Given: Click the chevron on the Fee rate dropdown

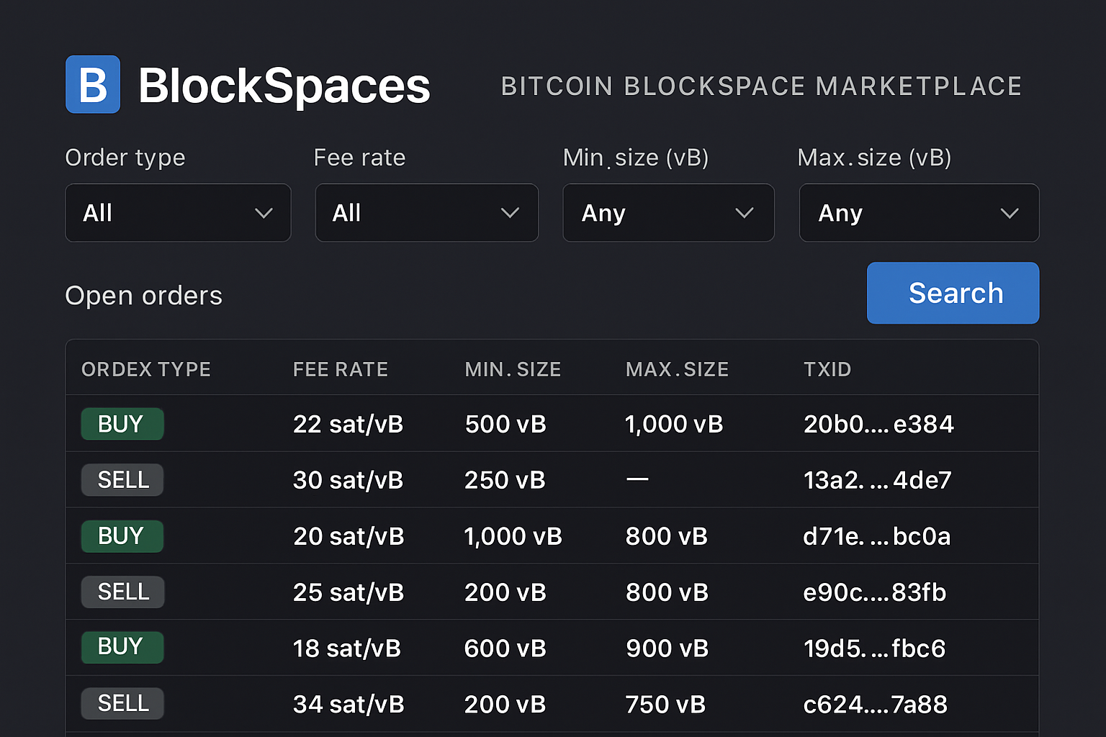Looking at the screenshot, I should [x=510, y=213].
